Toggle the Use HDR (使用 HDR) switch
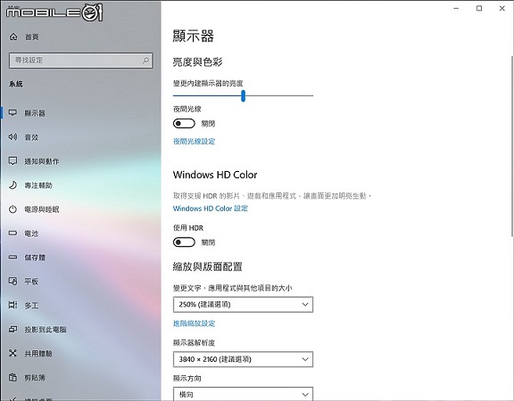The image size is (514, 401). [184, 242]
